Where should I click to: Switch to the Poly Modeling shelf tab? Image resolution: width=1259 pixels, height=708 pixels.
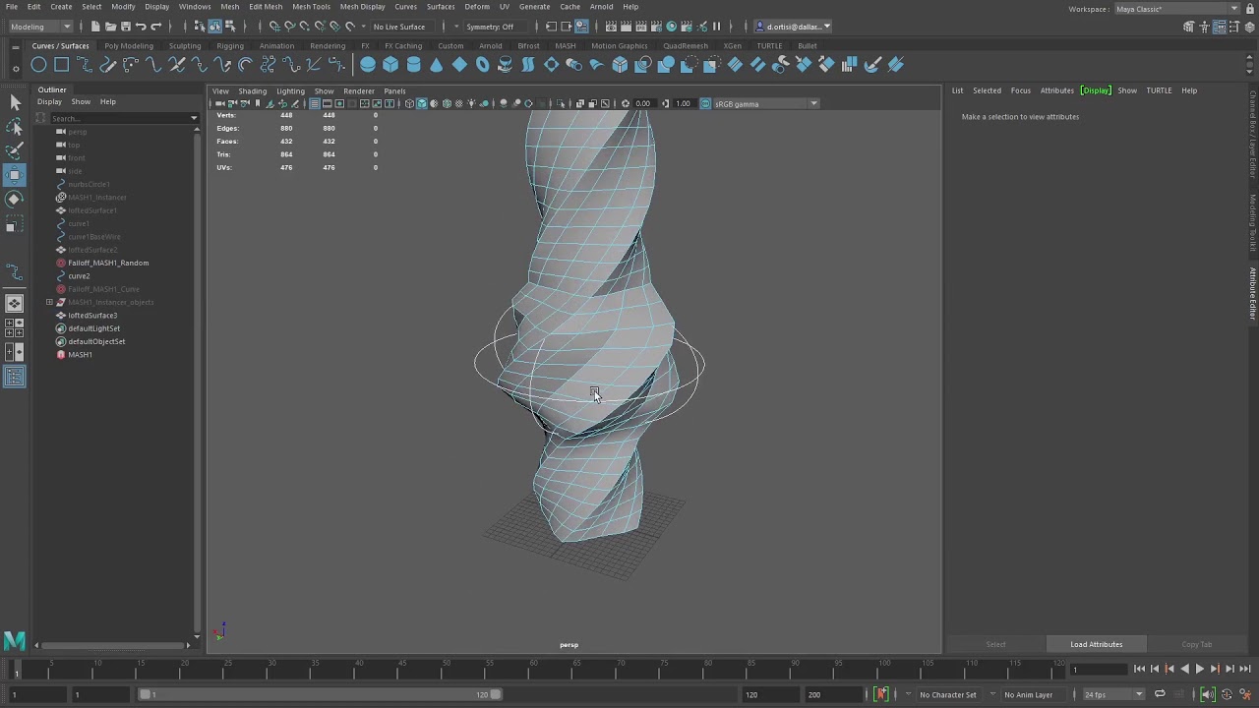pos(129,46)
